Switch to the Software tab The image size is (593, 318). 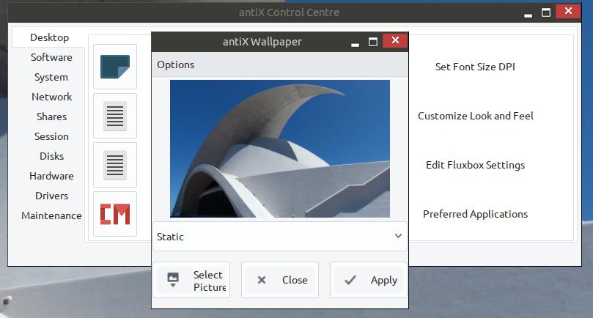pyautogui.click(x=51, y=57)
